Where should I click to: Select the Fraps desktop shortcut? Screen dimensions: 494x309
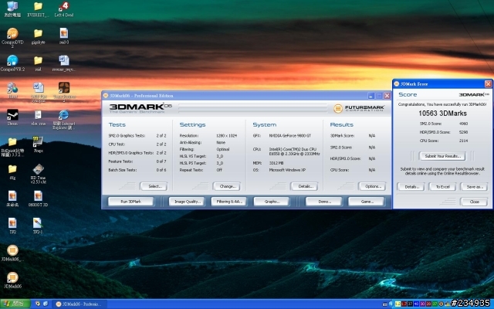[x=38, y=144]
